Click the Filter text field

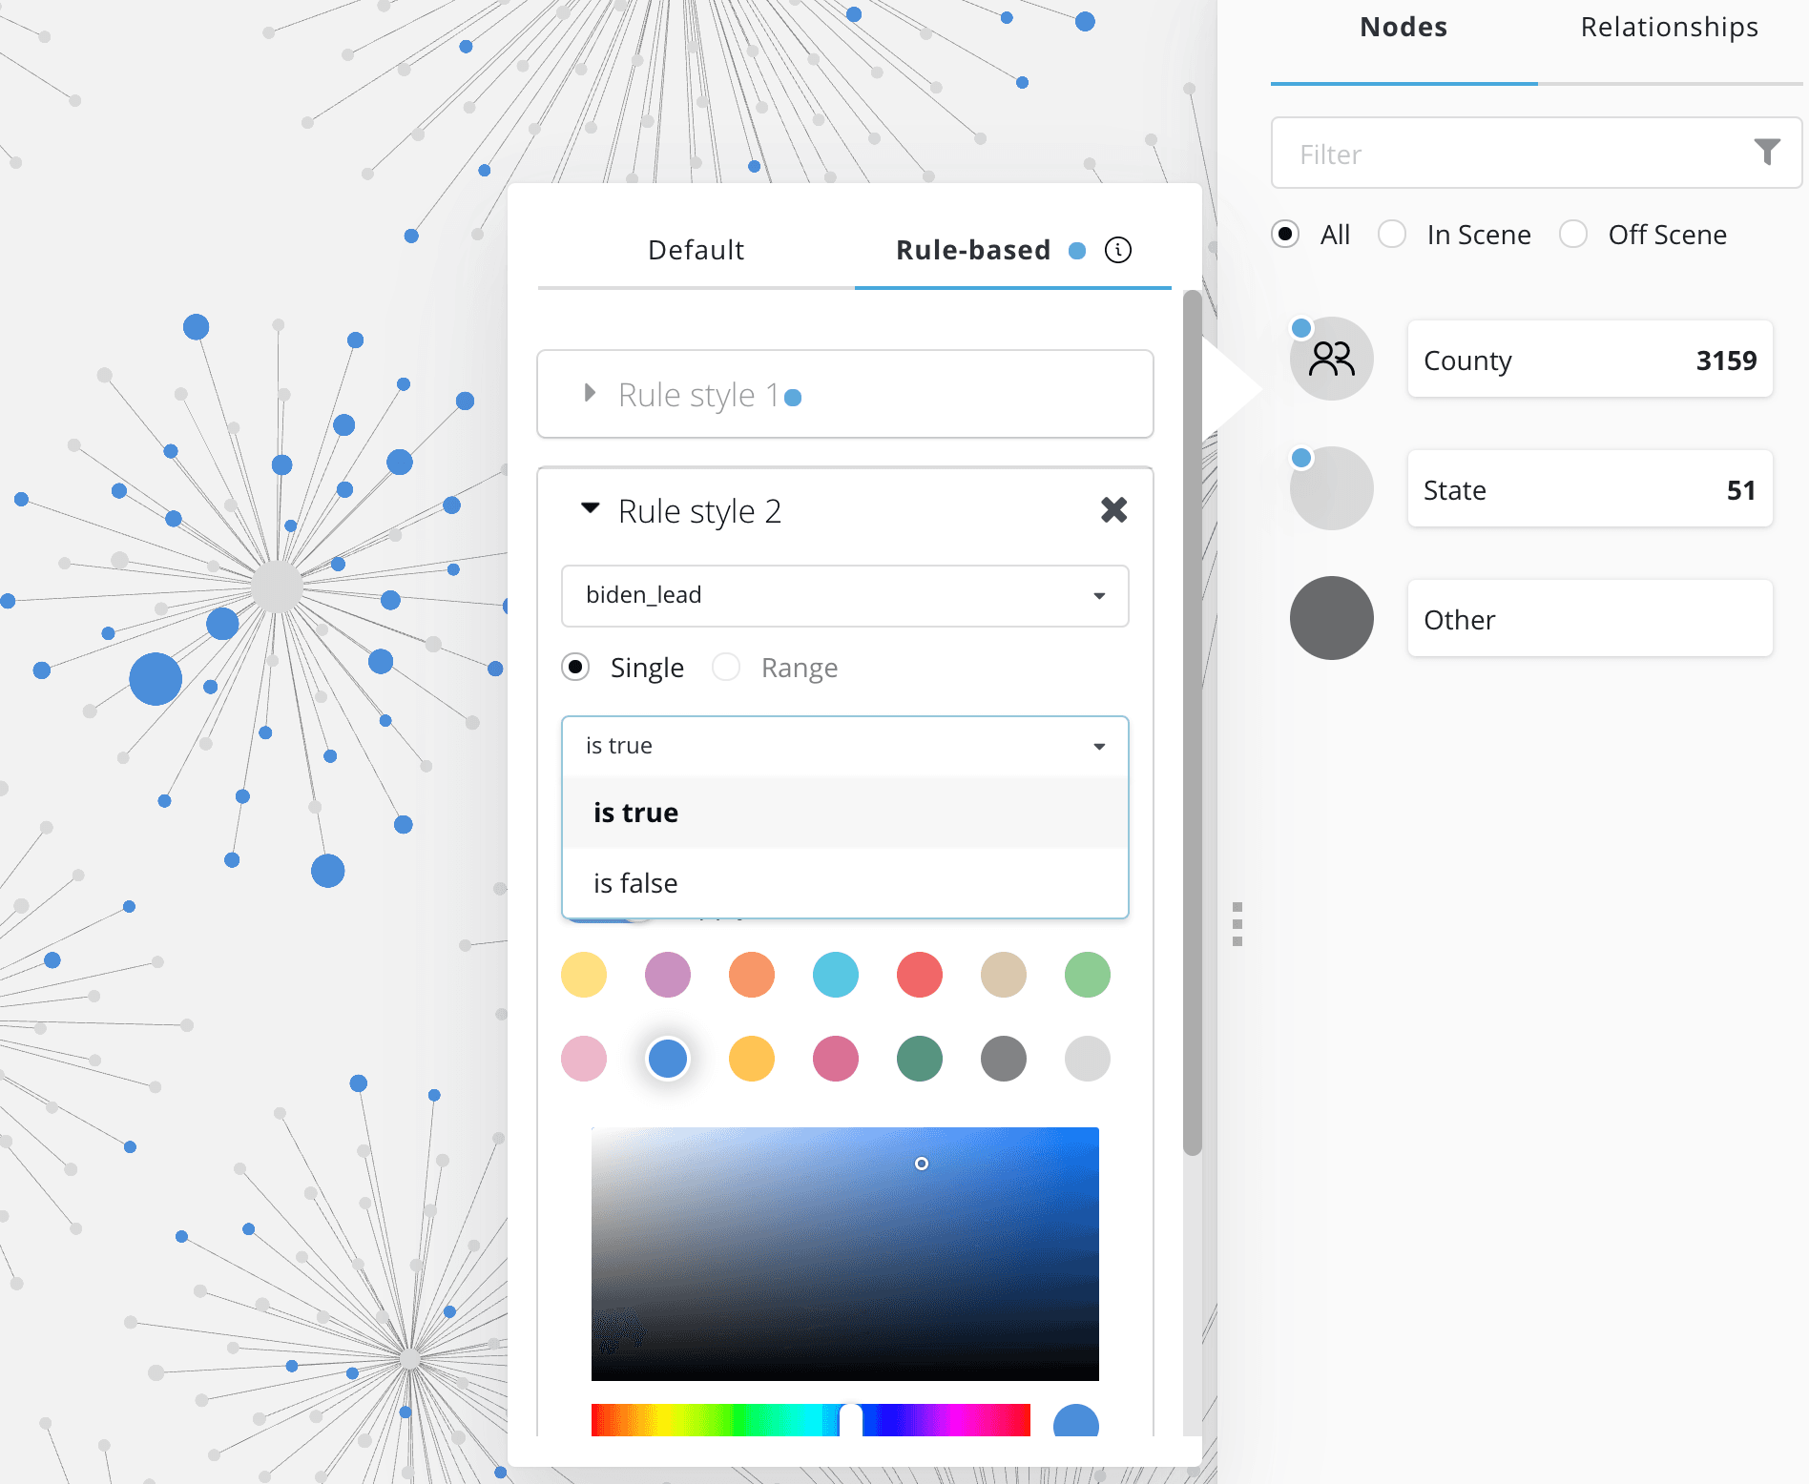tap(1517, 154)
